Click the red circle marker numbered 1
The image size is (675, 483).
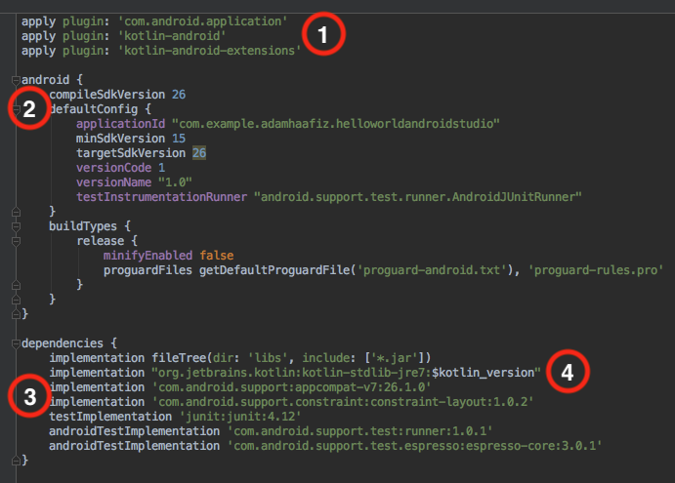click(323, 34)
